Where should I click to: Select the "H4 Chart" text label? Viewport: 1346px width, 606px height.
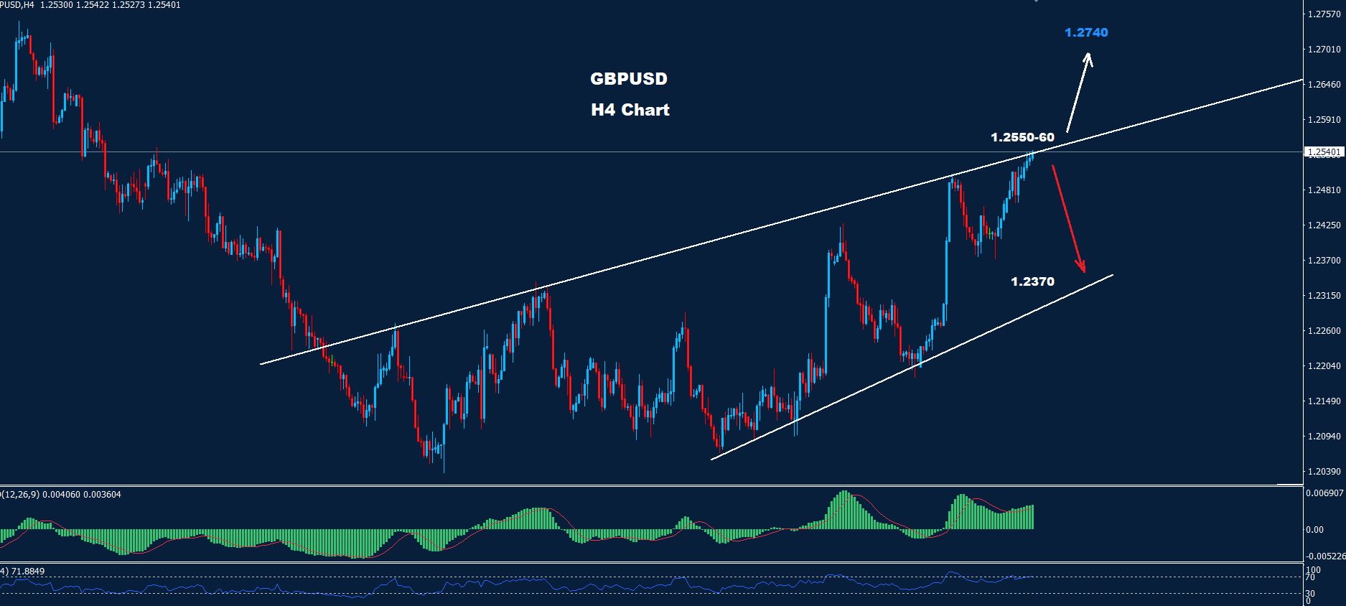pyautogui.click(x=630, y=110)
